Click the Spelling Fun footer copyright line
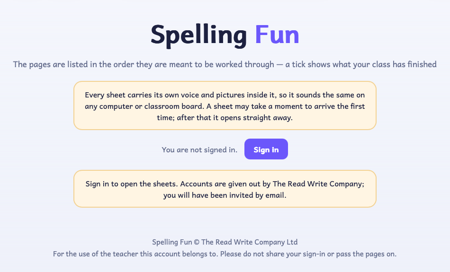The height and width of the screenshot is (272, 450). 225,242
